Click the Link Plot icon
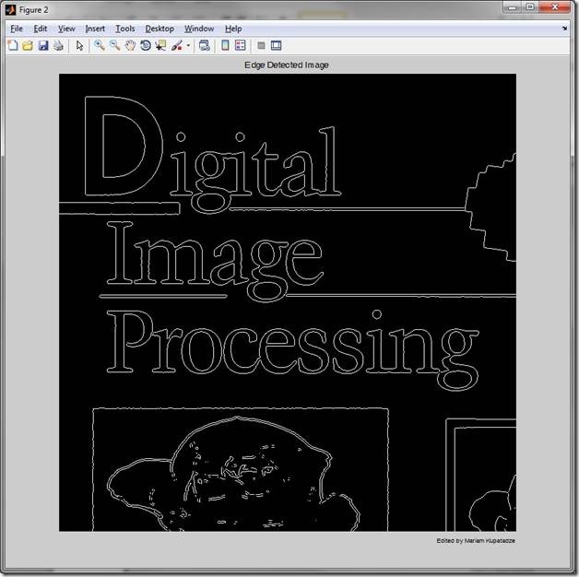 point(204,45)
